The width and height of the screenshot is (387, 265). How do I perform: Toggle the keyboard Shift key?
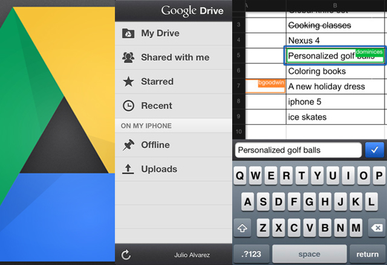pos(242,228)
